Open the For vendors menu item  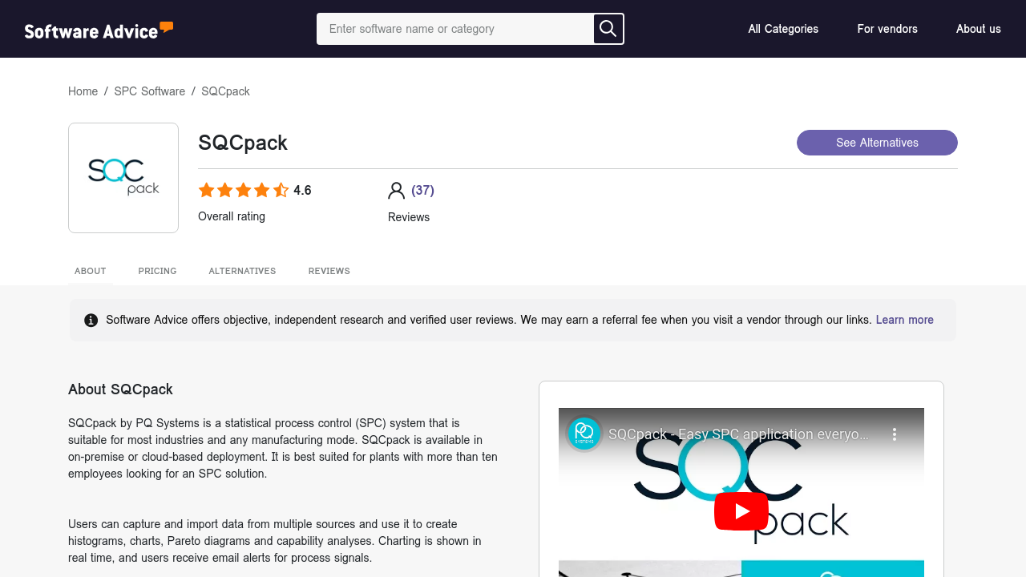887,29
